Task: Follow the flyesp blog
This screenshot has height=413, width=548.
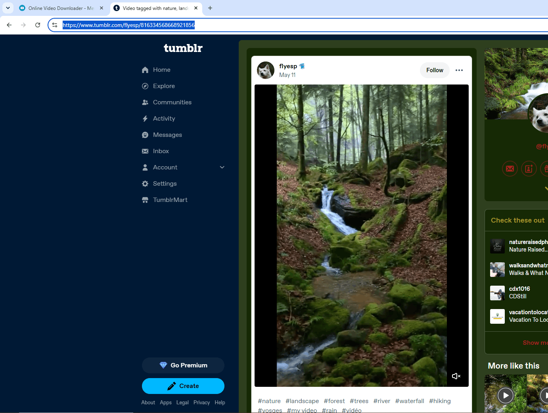Action: (x=435, y=70)
